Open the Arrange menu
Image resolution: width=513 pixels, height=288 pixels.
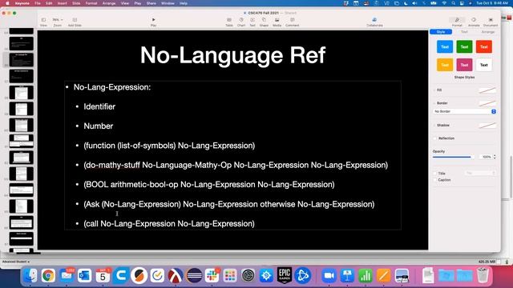[x=109, y=3]
